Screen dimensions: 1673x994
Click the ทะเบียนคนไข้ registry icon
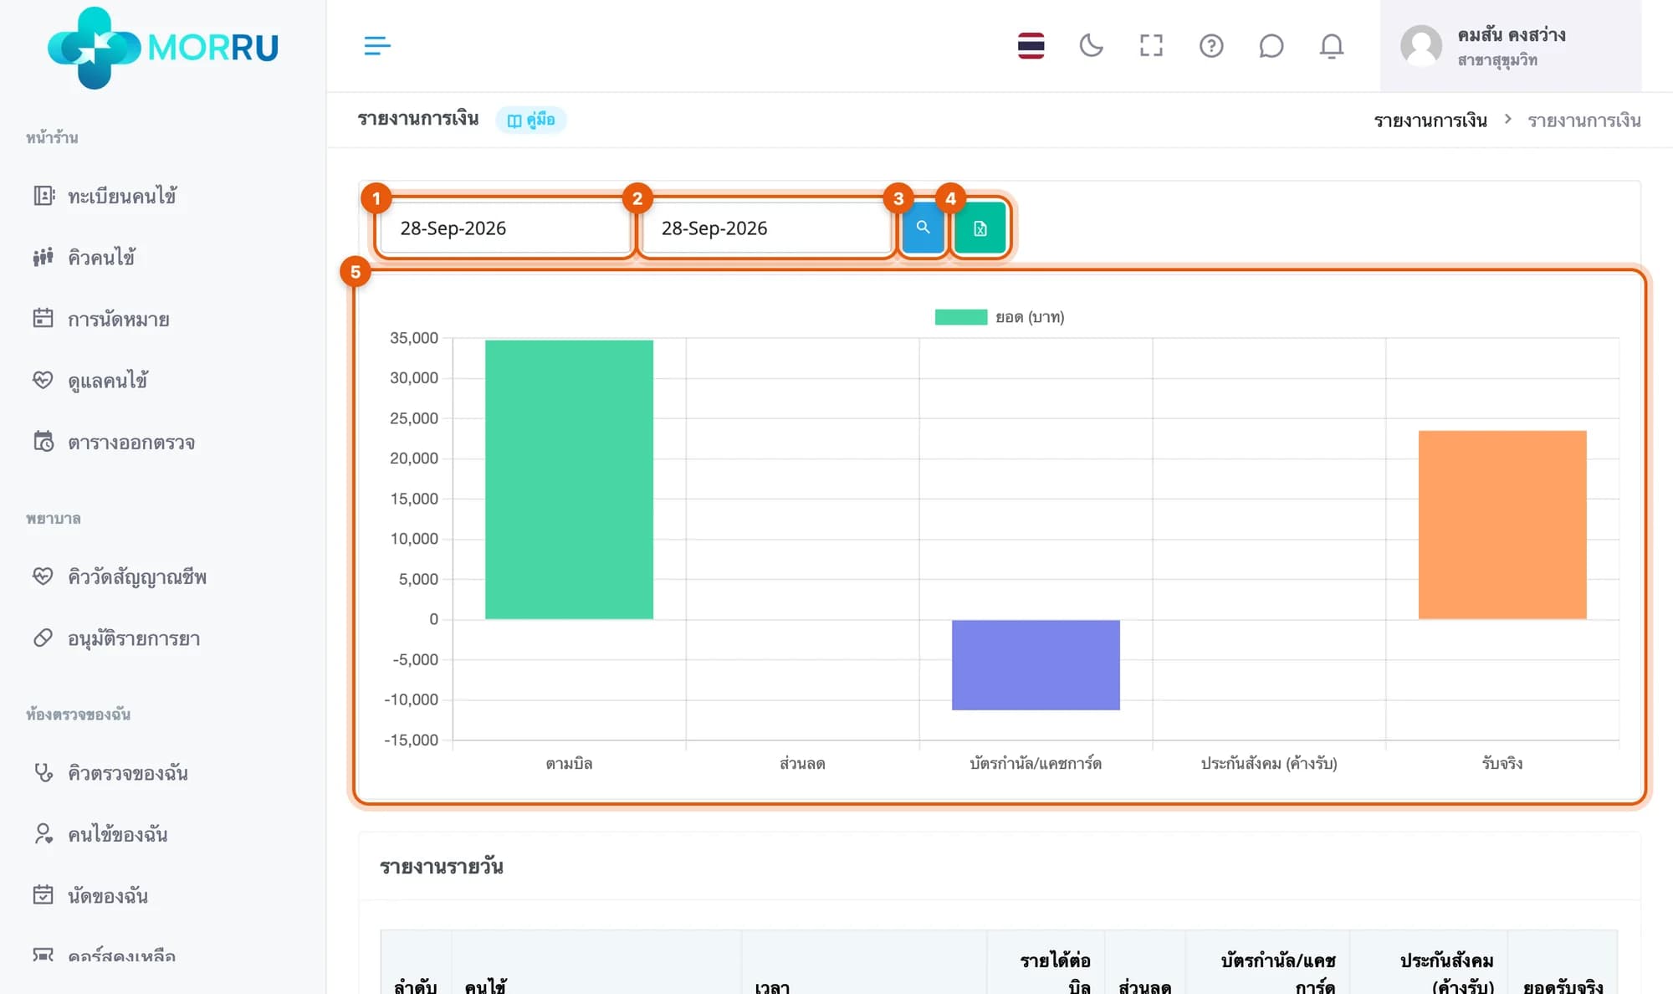click(x=43, y=195)
